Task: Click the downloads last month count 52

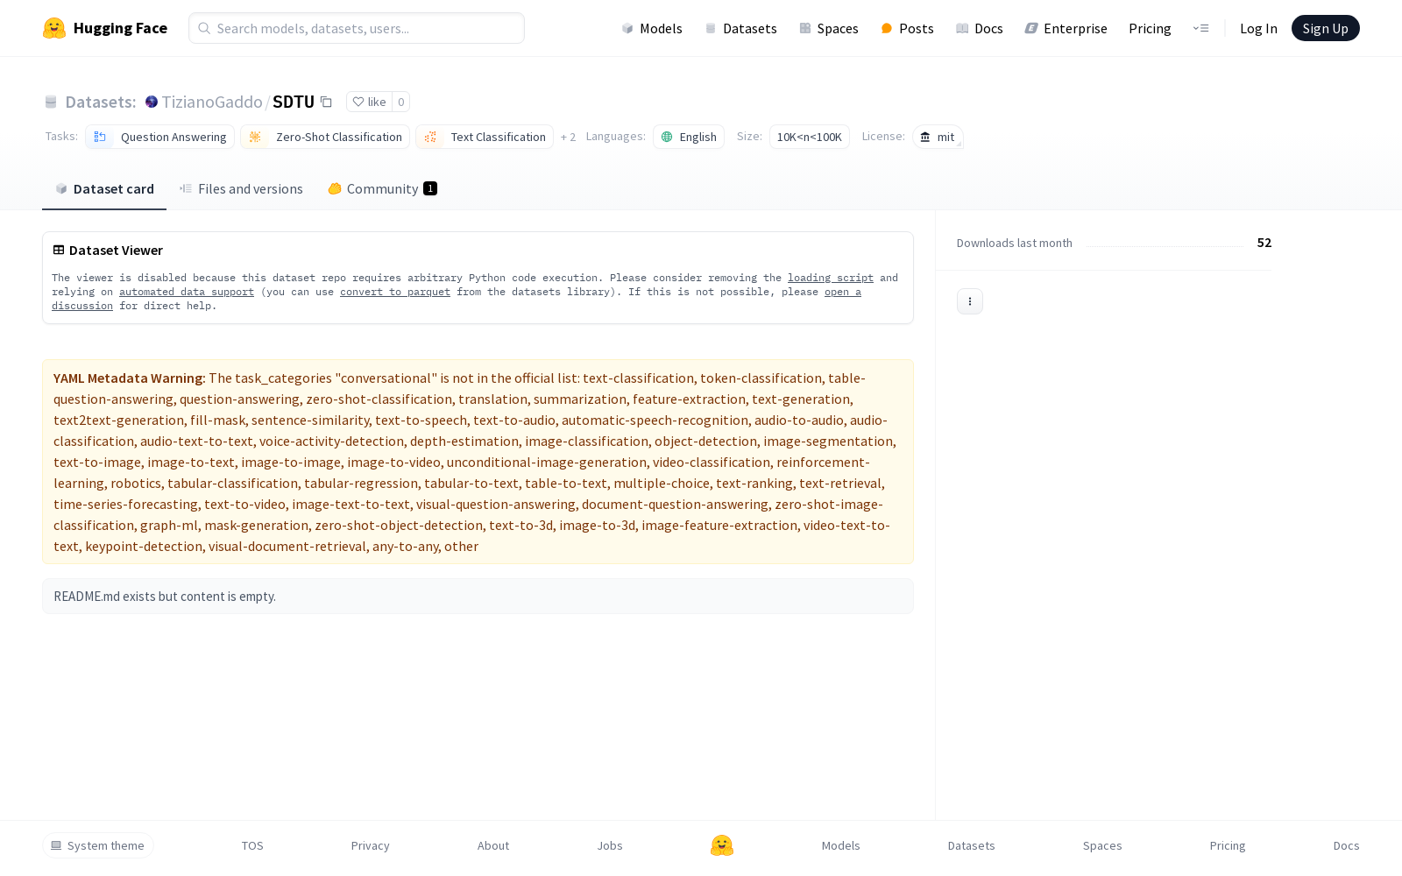Action: click(x=1264, y=243)
